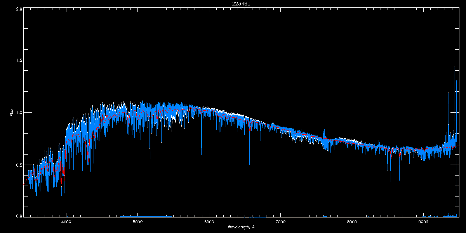Click the 2.0 y-axis tick label
The width and height of the screenshot is (466, 233).
[x=19, y=9]
